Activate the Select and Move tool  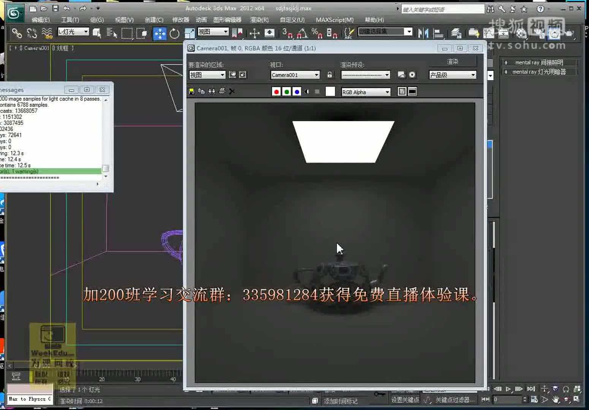[160, 33]
